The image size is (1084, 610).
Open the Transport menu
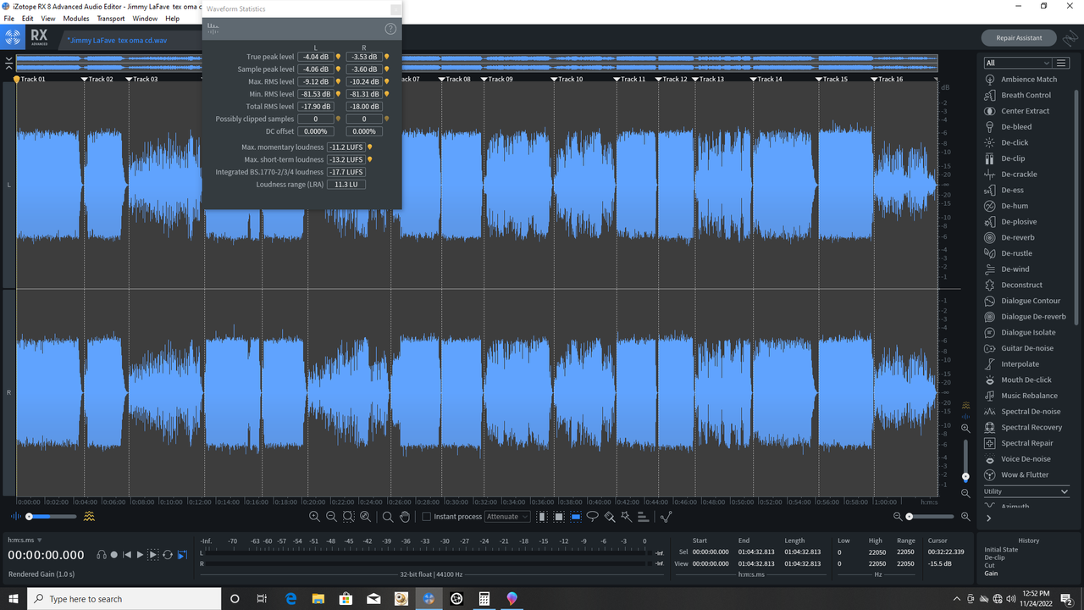coord(111,18)
